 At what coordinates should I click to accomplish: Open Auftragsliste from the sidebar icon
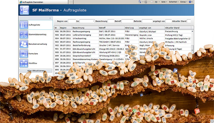click(x=24, y=25)
